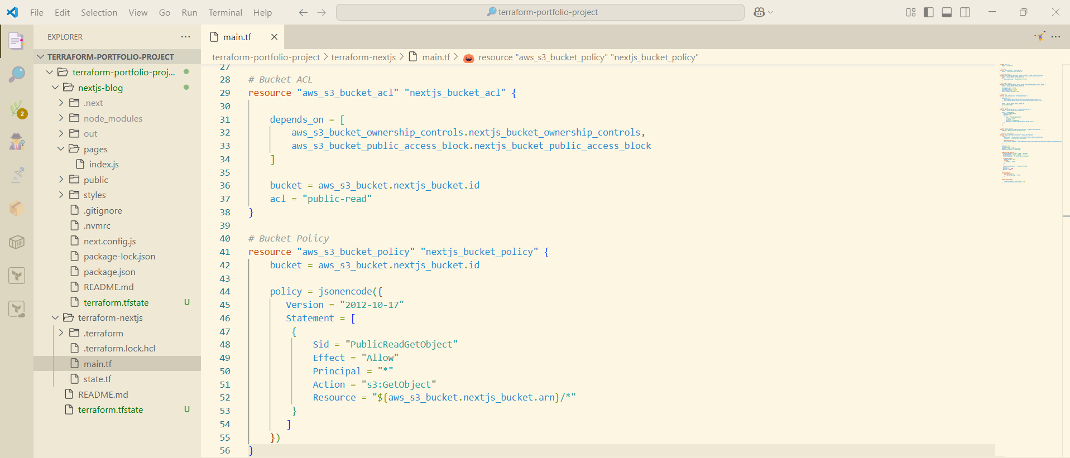Viewport: 1070px width, 458px height.
Task: Open the first branch tree icon in activity bar
Action: (x=17, y=276)
